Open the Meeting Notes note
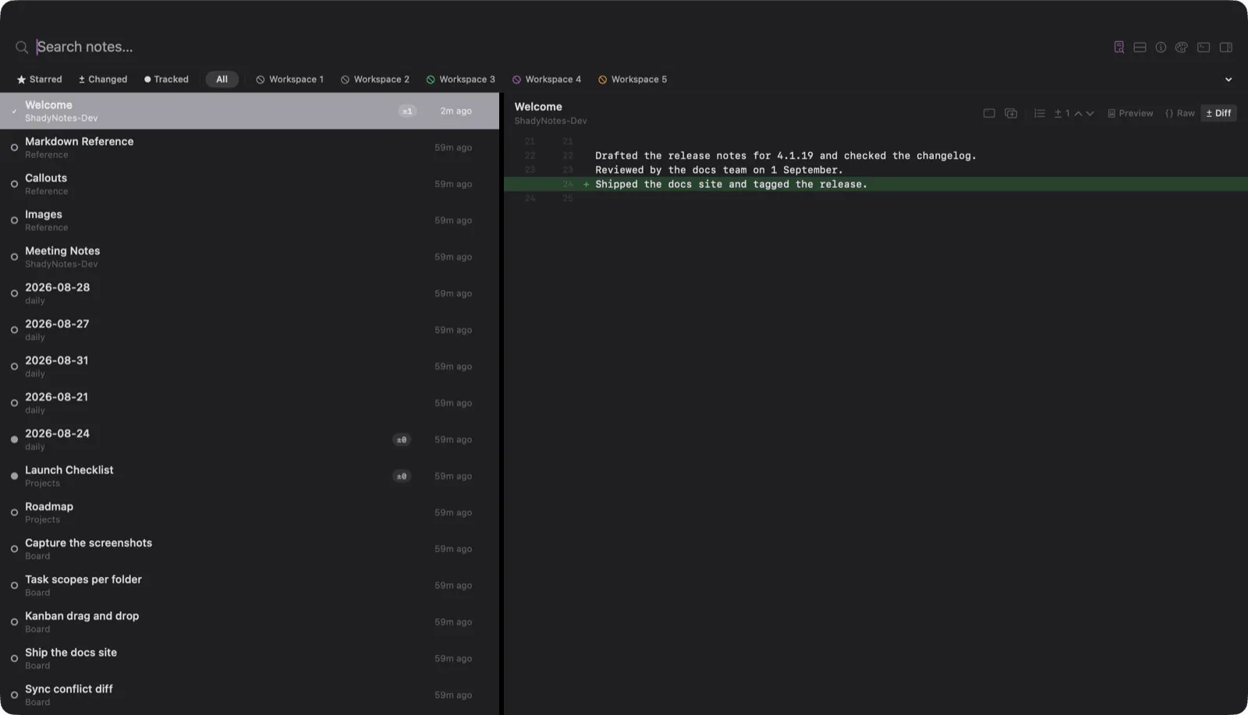1248x715 pixels. point(250,257)
